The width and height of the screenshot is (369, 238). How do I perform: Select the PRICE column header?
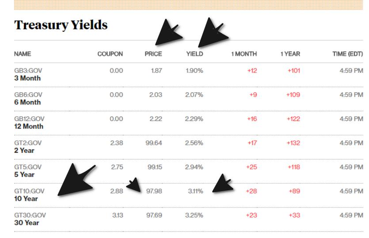click(x=153, y=54)
